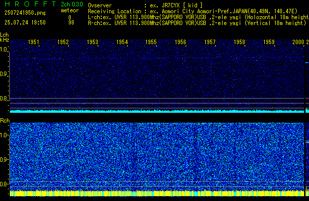Select the Lch 0.9 kHz axis label
This screenshot has height=201, width=309.
coord(4,74)
